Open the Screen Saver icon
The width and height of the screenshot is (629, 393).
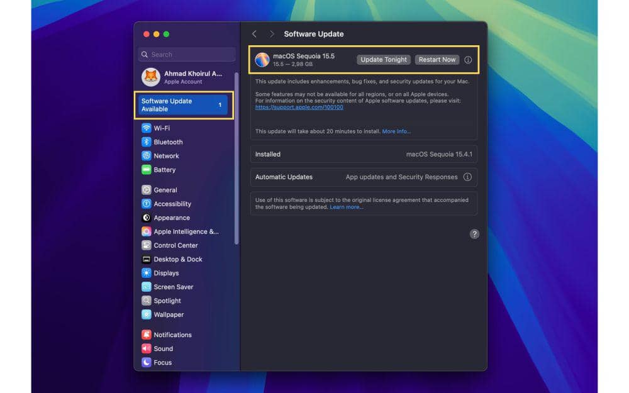[x=147, y=287]
